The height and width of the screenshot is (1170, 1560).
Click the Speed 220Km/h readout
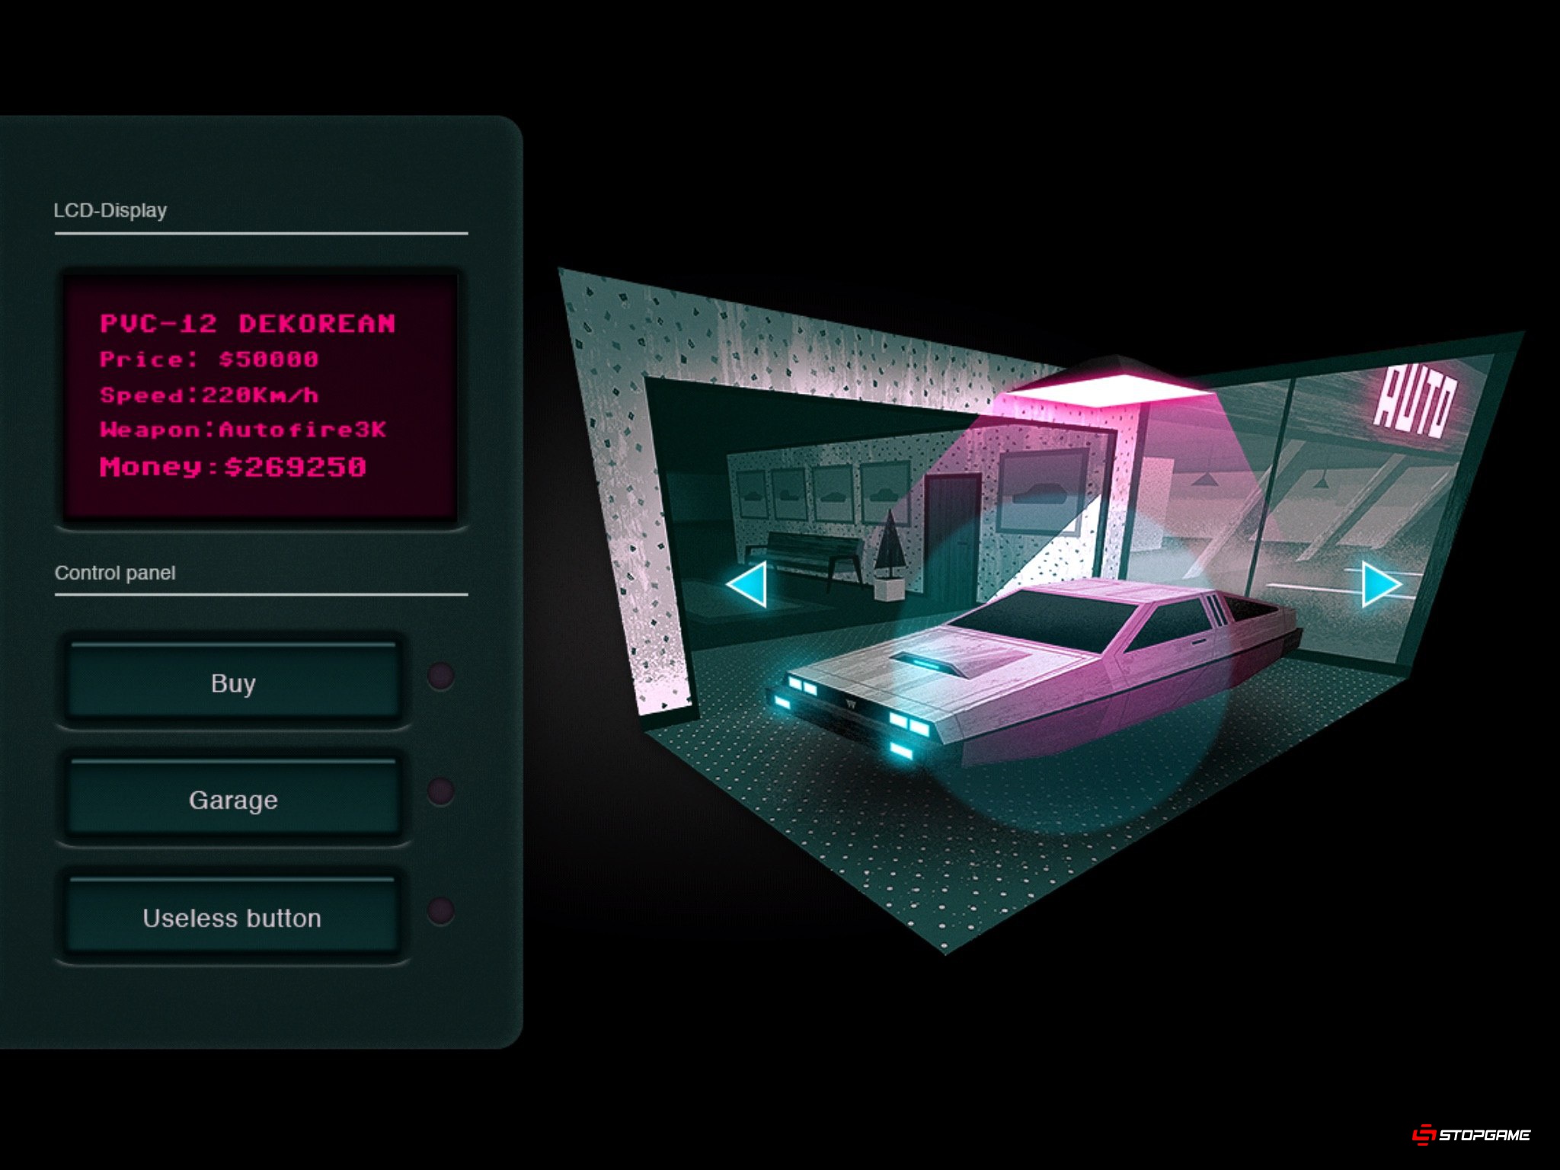[x=209, y=395]
